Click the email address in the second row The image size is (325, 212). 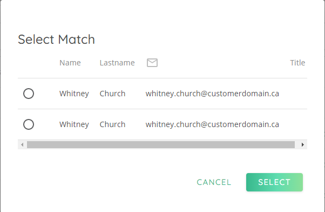(x=212, y=124)
